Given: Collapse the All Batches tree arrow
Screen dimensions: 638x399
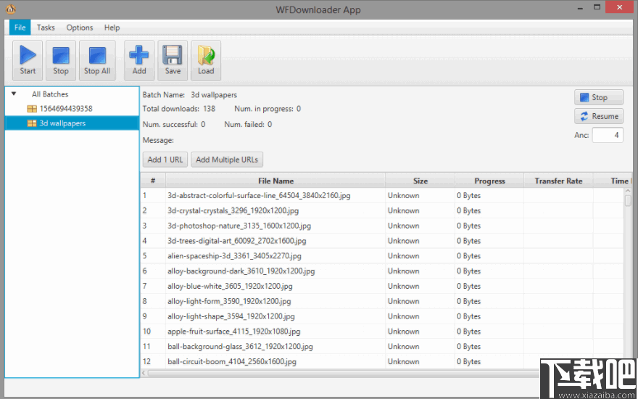Looking at the screenshot, I should point(14,94).
